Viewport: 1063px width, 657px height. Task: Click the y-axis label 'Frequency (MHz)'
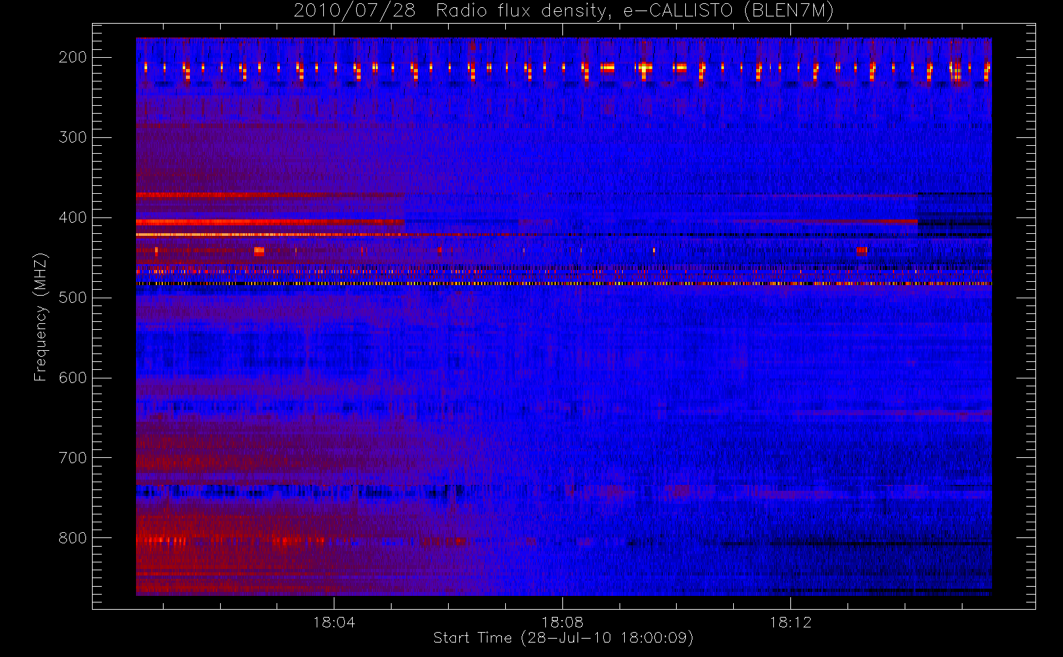(x=41, y=317)
